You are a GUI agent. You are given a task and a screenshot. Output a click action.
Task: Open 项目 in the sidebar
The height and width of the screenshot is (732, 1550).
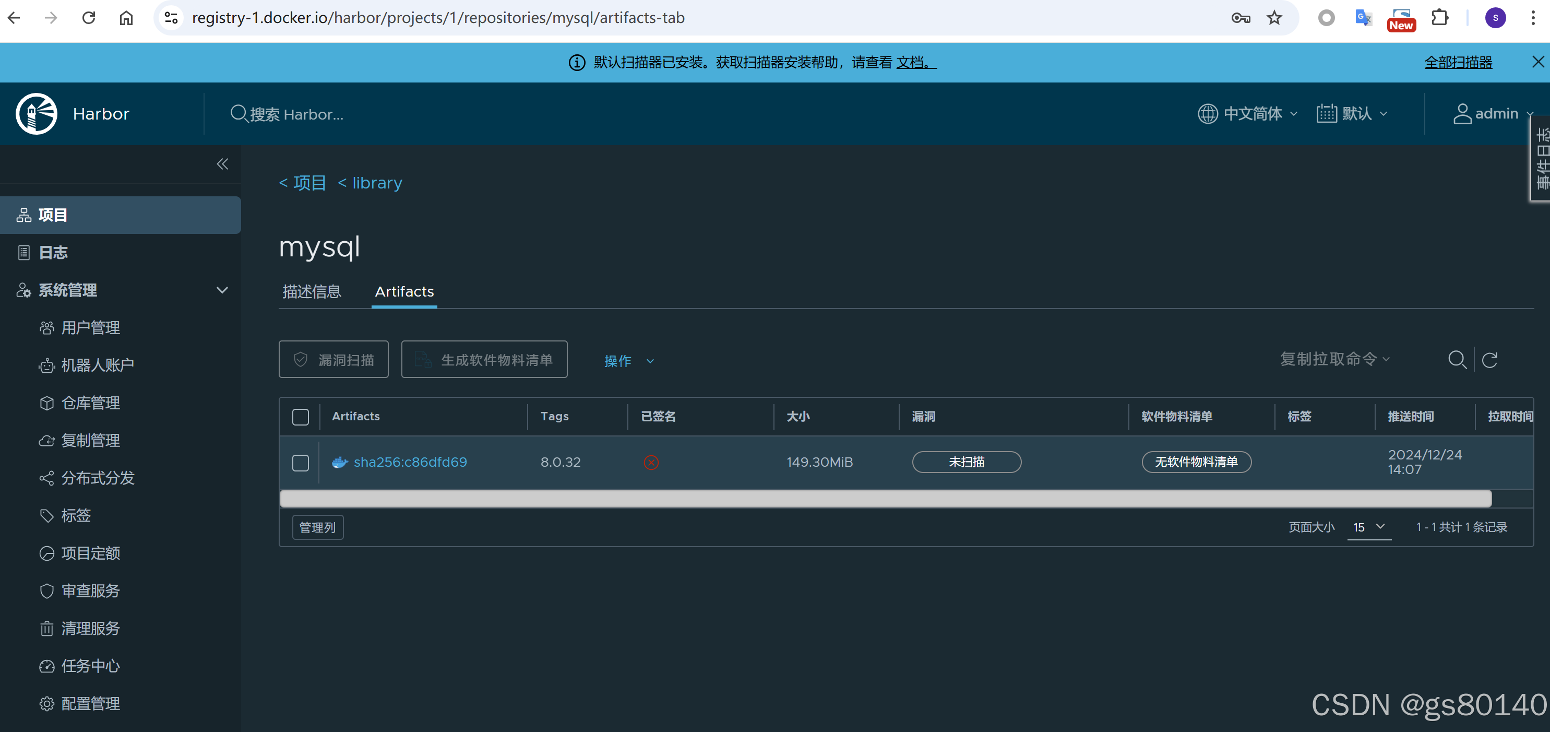coord(121,215)
